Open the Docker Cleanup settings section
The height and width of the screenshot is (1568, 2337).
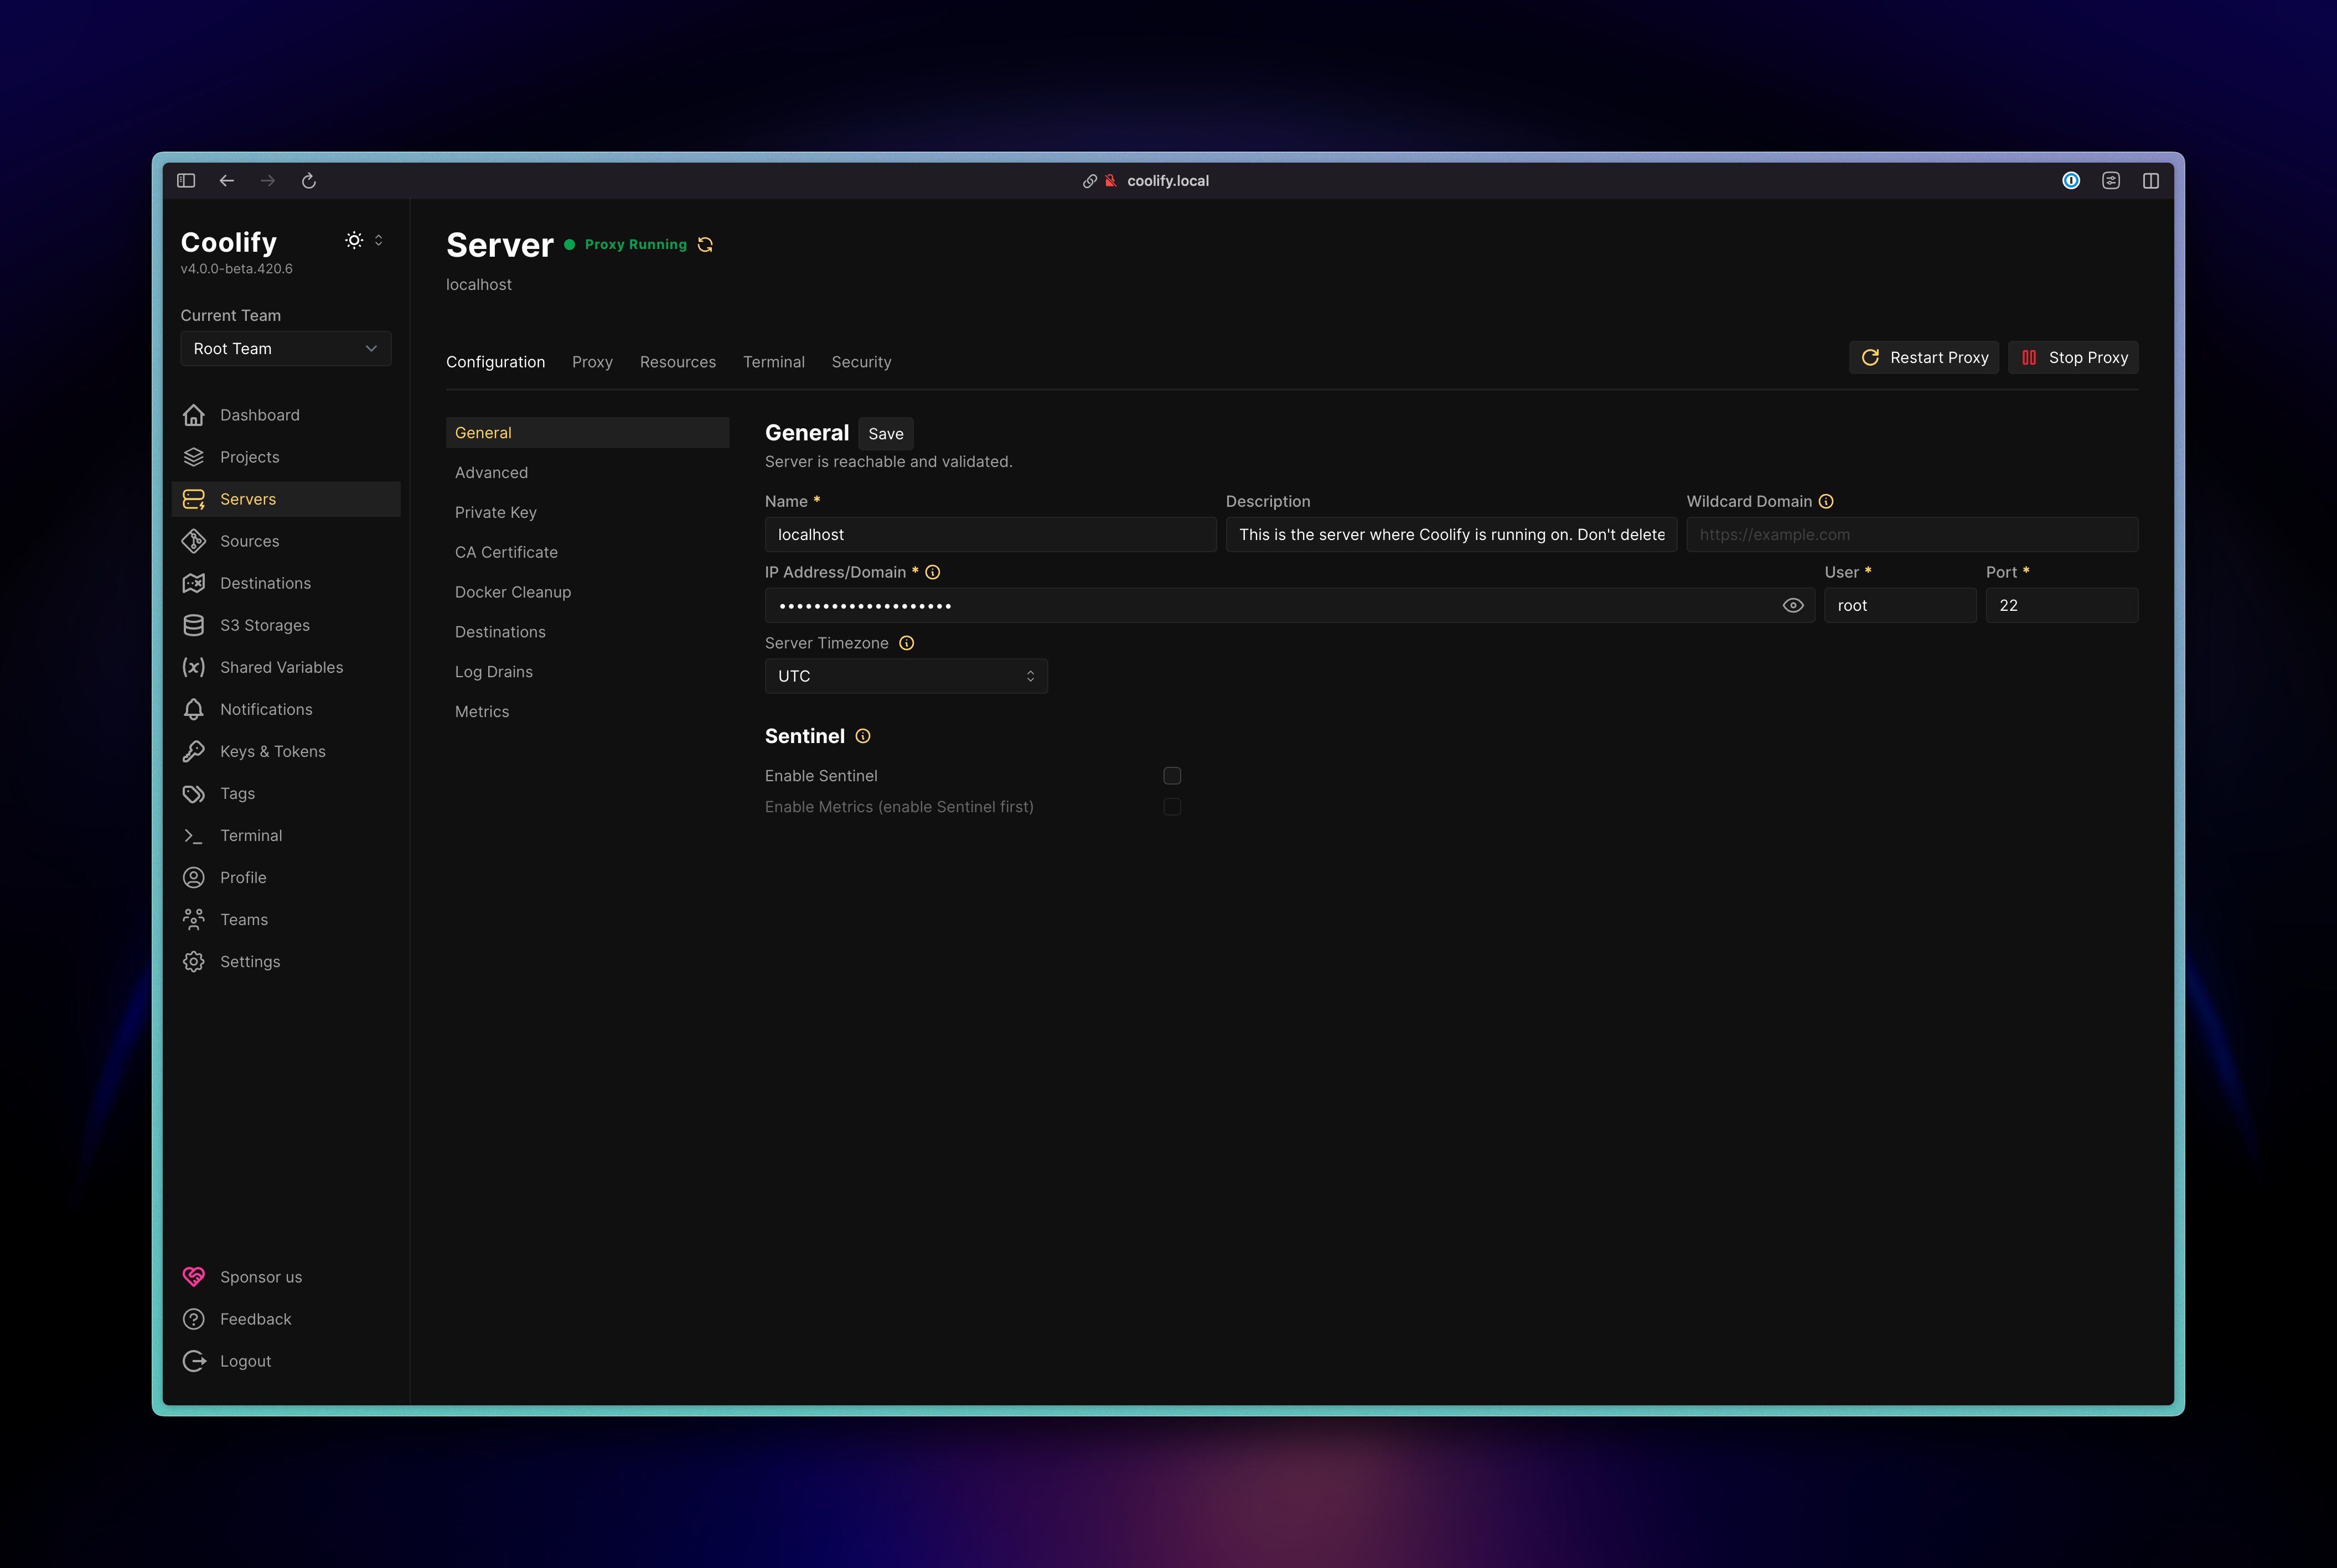point(512,592)
